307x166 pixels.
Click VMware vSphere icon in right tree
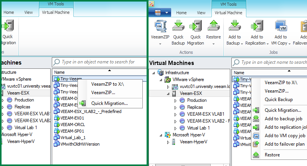pyautogui.click(x=168, y=80)
